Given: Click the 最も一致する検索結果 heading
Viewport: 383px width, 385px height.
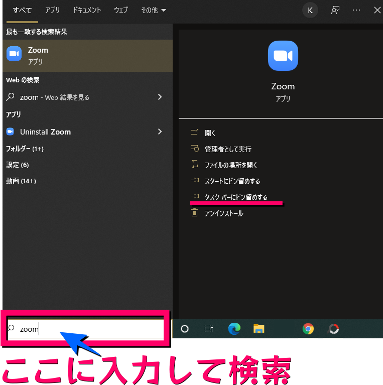Looking at the screenshot, I should coord(37,32).
